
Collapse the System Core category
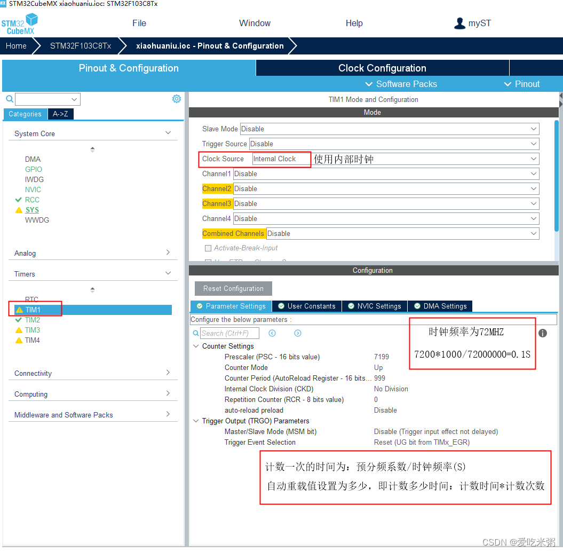(168, 133)
